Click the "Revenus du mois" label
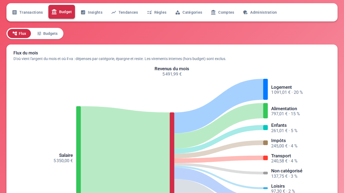344x193 pixels. pyautogui.click(x=172, y=69)
